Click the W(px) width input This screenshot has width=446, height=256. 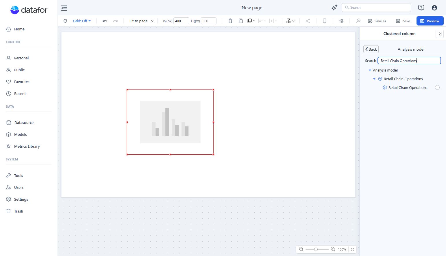(x=181, y=21)
